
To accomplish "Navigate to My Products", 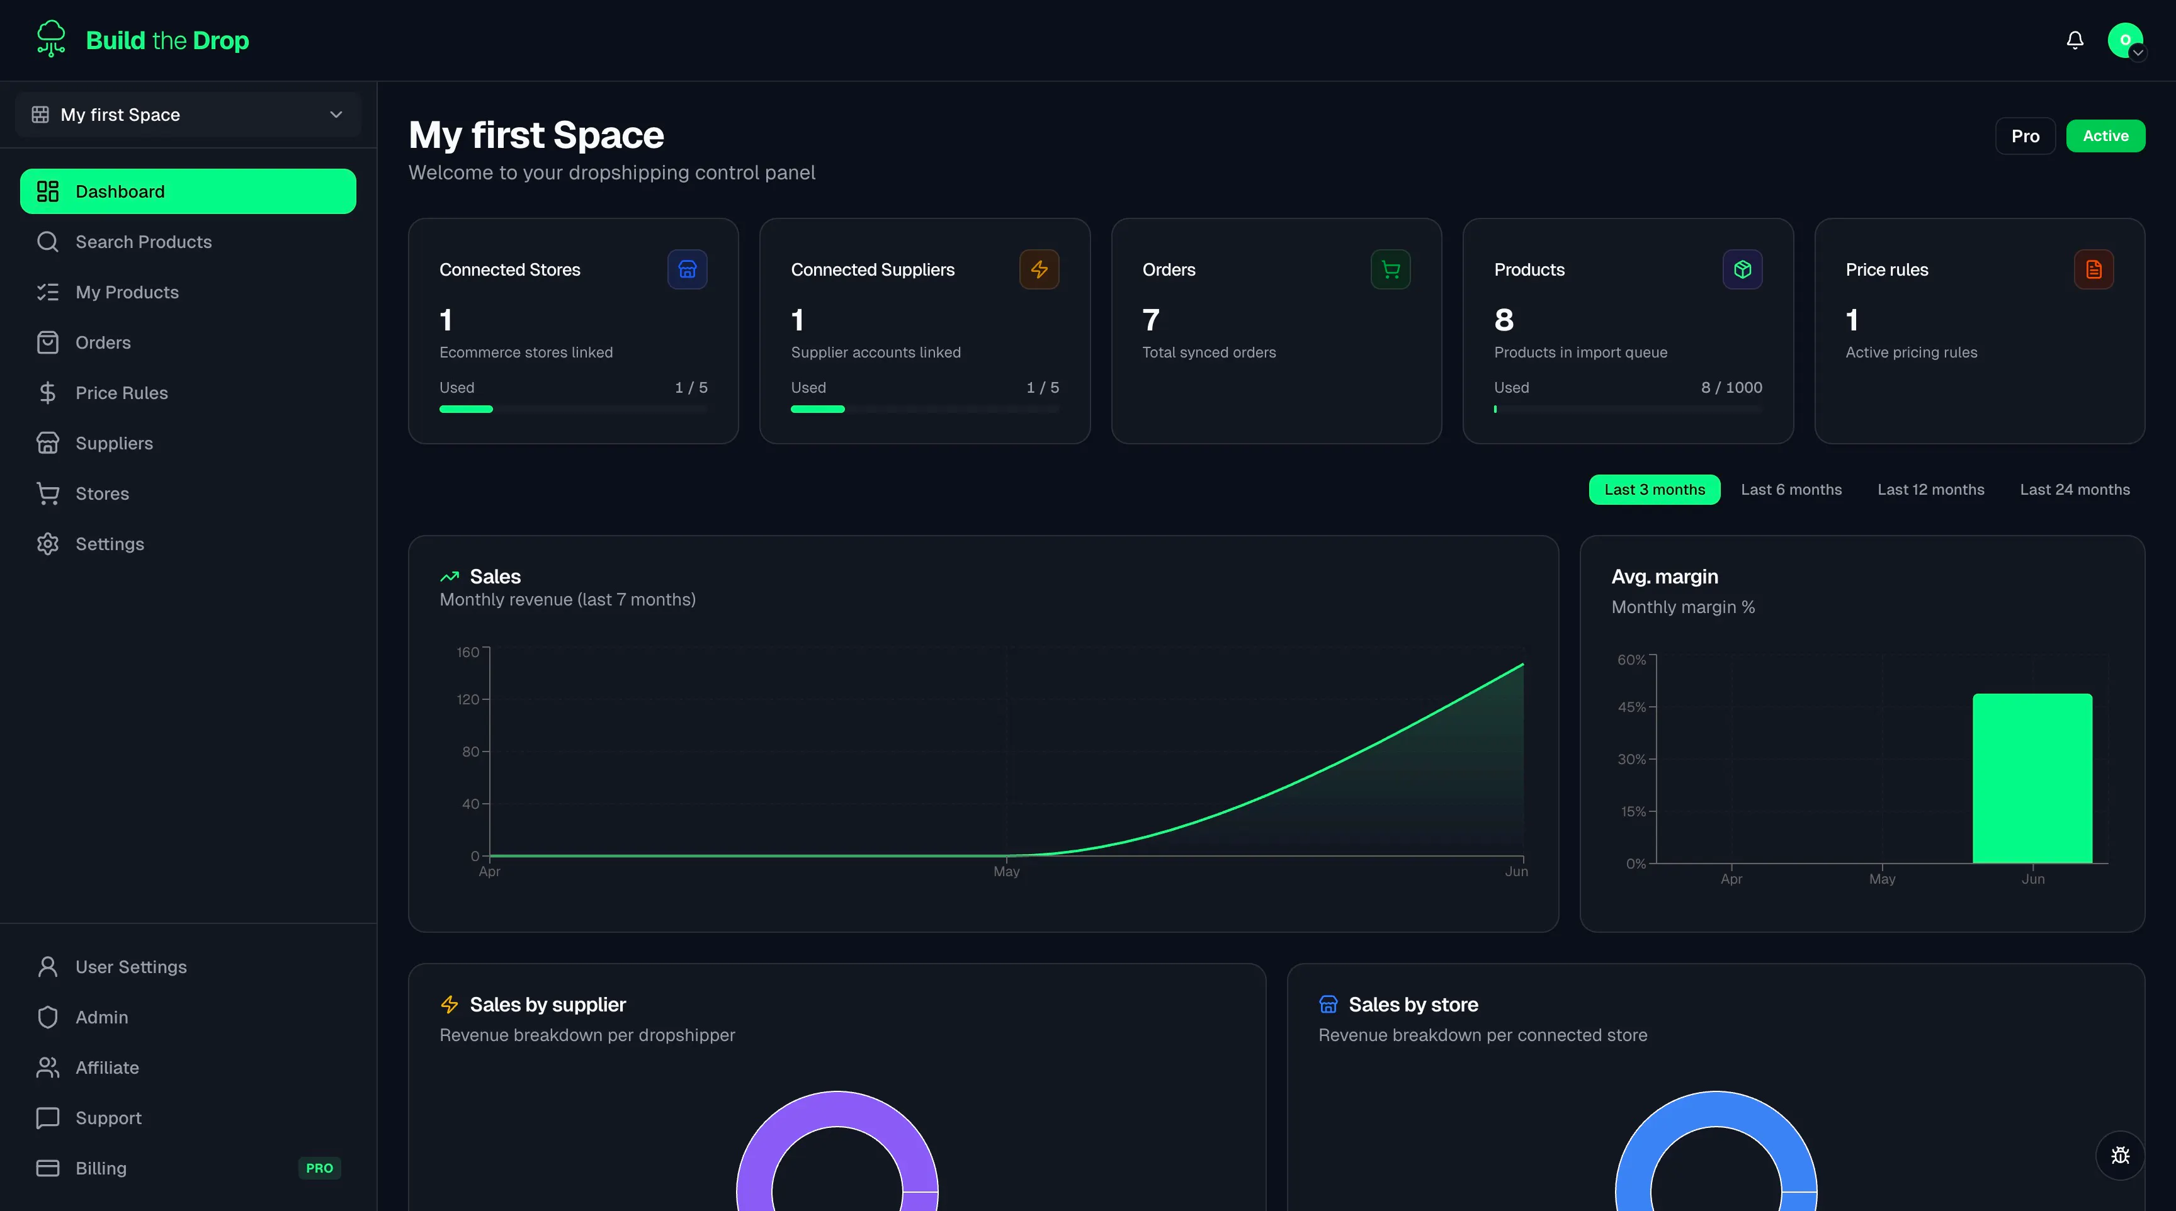I will click(x=188, y=292).
